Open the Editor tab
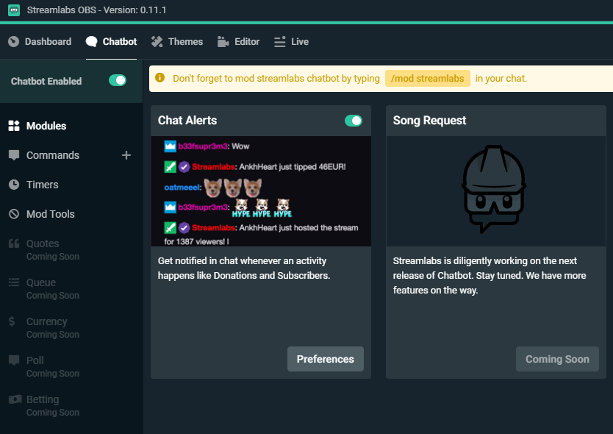This screenshot has width=613, height=434. click(238, 41)
